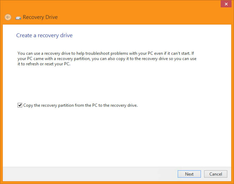Click the 'Recovery Drive' window title text
The height and width of the screenshot is (184, 234).
40,17
